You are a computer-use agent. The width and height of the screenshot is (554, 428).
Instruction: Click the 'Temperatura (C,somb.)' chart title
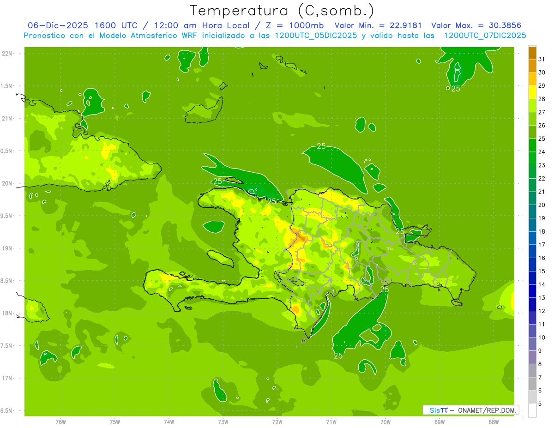pyautogui.click(x=282, y=11)
